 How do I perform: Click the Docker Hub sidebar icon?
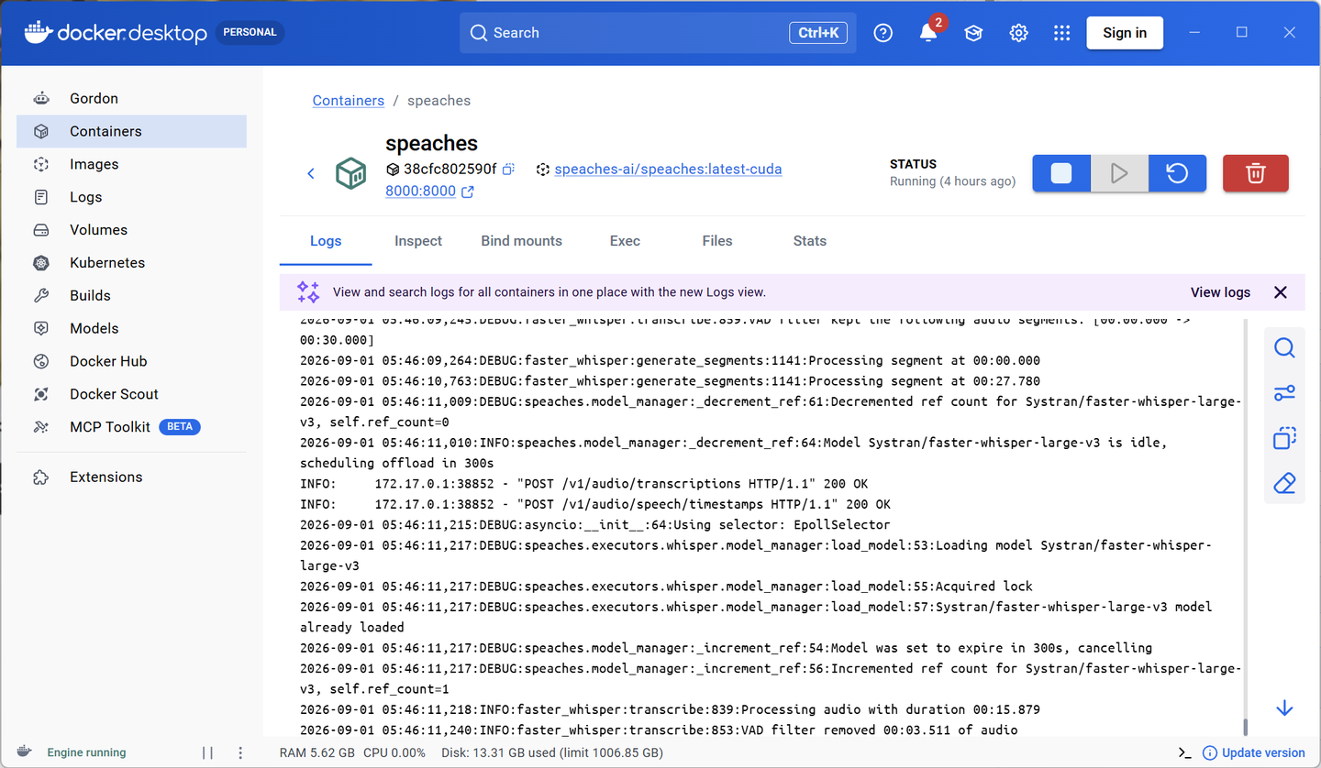pyautogui.click(x=41, y=361)
